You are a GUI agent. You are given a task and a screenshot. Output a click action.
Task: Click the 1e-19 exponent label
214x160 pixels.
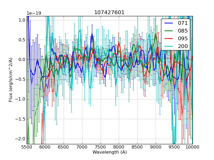pyautogui.click(x=34, y=13)
